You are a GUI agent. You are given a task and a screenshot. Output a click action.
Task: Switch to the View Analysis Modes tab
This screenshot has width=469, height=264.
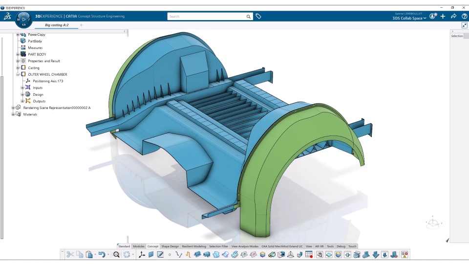245,246
